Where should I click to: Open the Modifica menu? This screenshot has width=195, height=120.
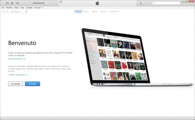(x=9, y=8)
